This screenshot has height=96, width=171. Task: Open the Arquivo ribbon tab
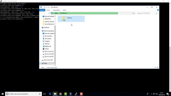pyautogui.click(x=42, y=10)
